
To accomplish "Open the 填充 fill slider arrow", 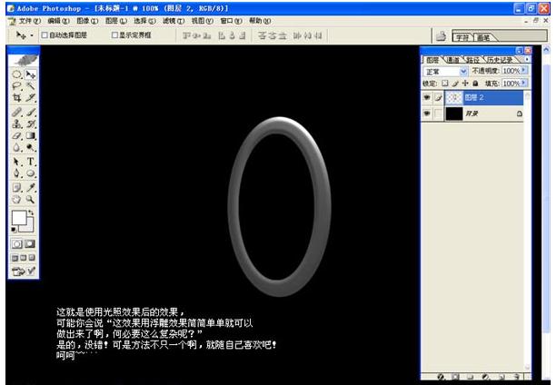I will click(524, 84).
